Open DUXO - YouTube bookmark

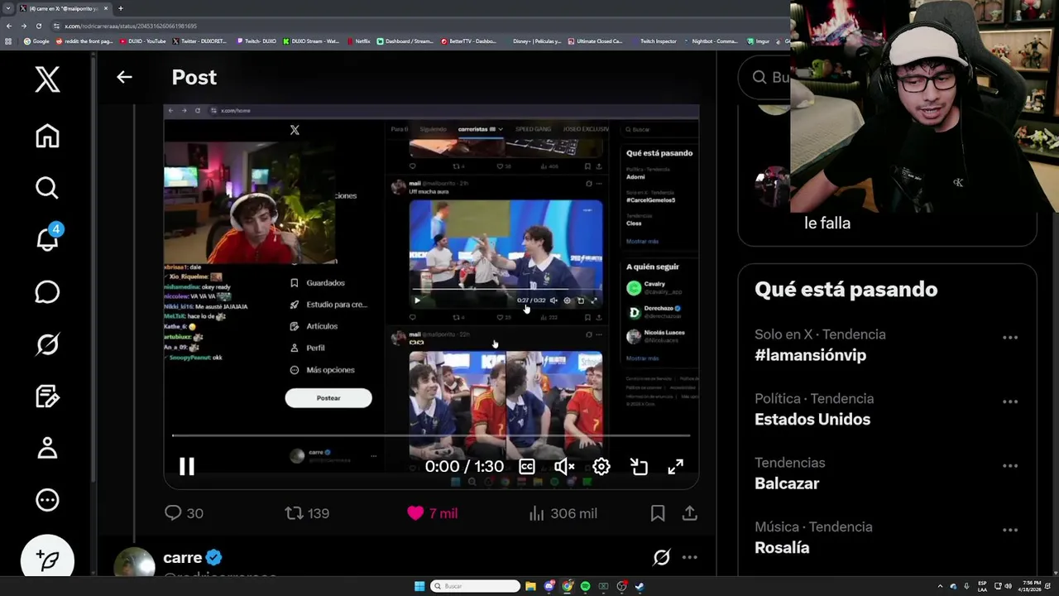(143, 41)
